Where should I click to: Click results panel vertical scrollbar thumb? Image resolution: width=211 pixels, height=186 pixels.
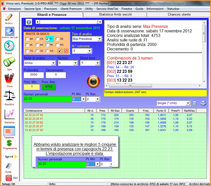coord(204,33)
